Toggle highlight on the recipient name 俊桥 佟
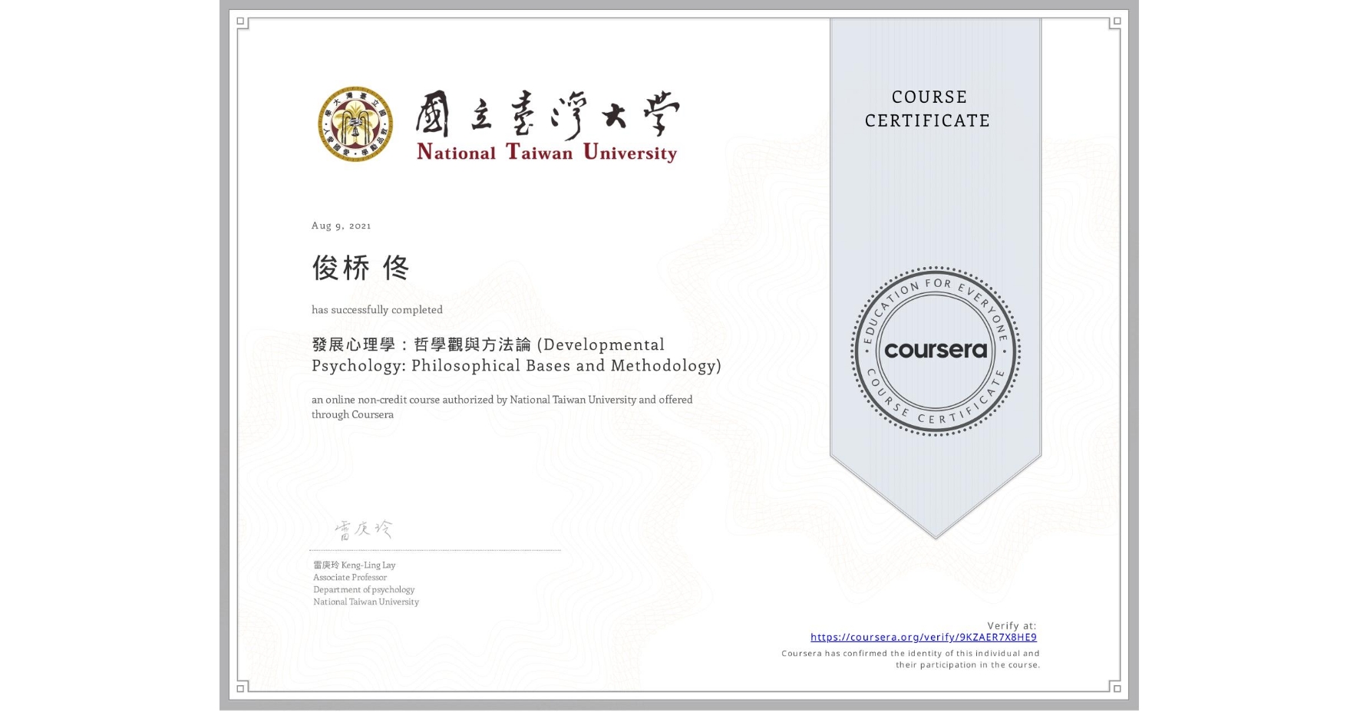 [x=359, y=269]
